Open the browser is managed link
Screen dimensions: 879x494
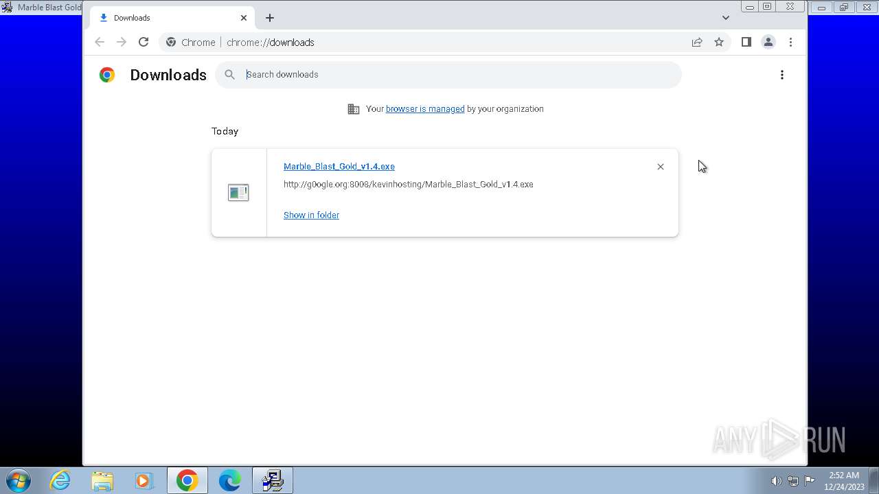[425, 109]
